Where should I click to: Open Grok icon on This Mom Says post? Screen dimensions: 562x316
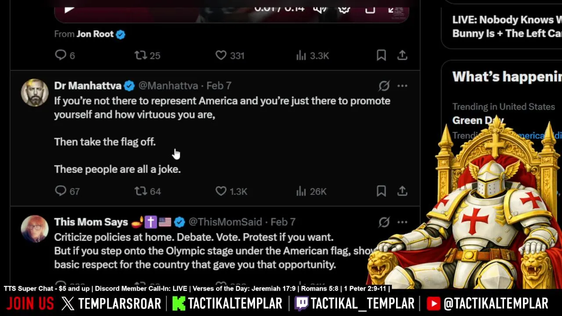point(384,222)
